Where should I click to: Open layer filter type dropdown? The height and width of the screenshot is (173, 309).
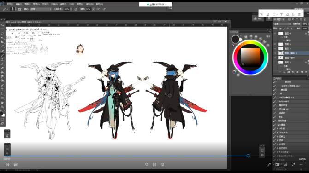click(279, 19)
